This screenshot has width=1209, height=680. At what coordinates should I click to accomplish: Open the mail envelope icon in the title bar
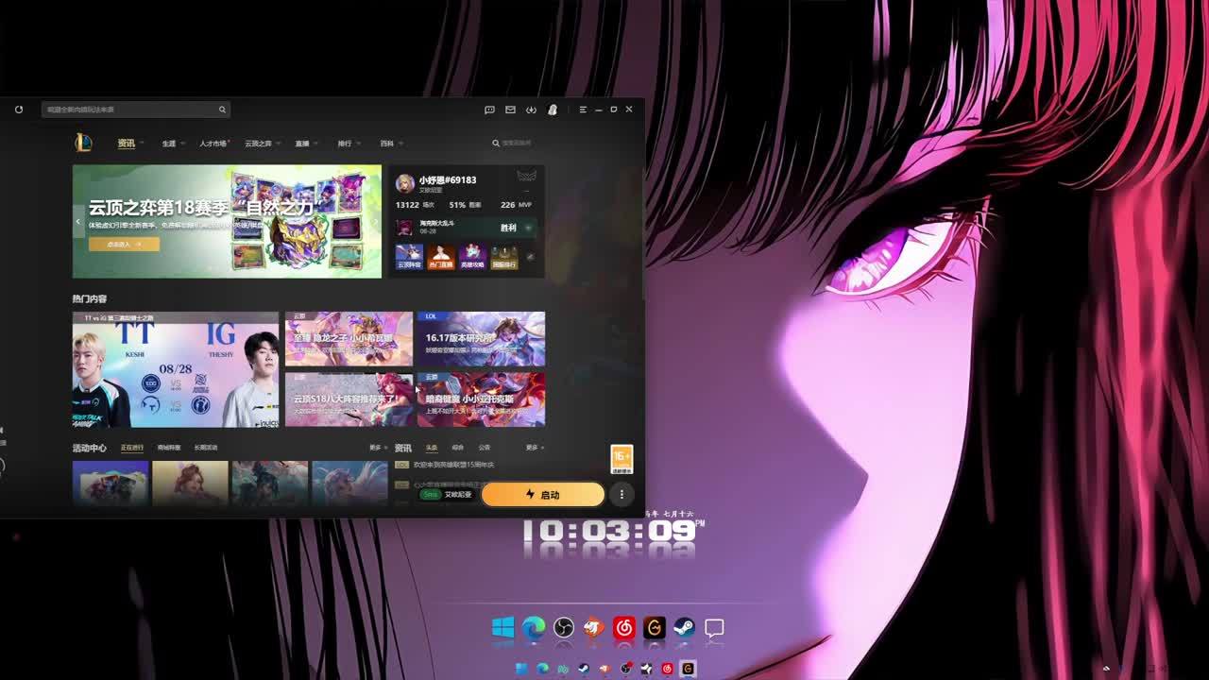pyautogui.click(x=510, y=110)
